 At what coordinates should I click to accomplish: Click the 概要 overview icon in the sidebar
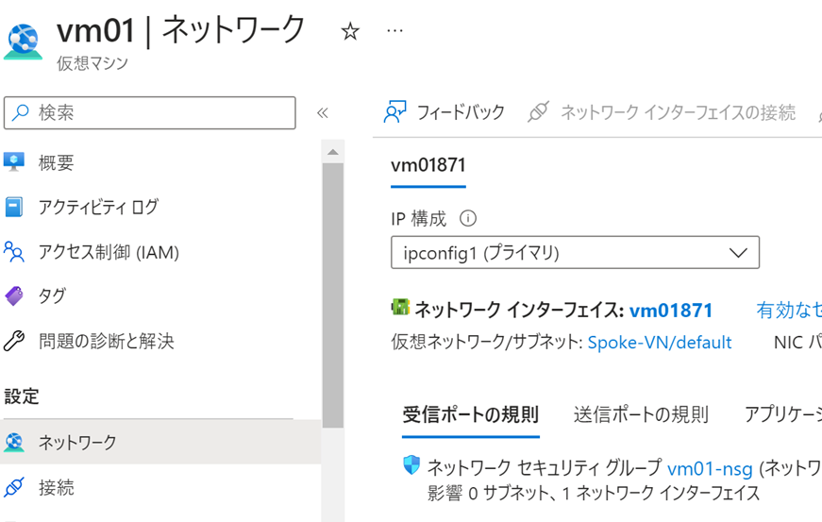pyautogui.click(x=14, y=163)
